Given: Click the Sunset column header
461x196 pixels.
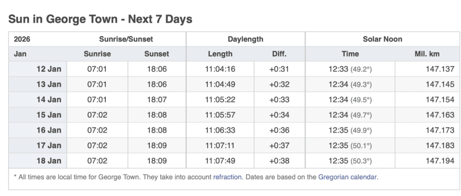Looking at the screenshot, I should coord(157,54).
